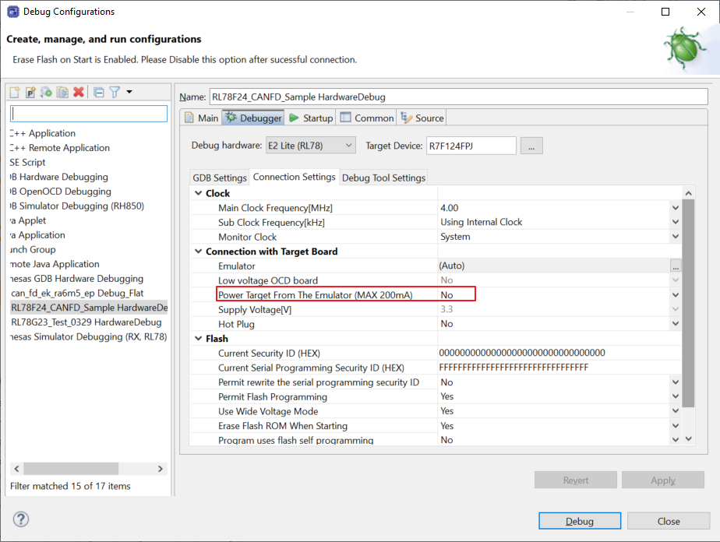
Task: Open Sub Clock Frequency dropdown
Action: (x=675, y=222)
